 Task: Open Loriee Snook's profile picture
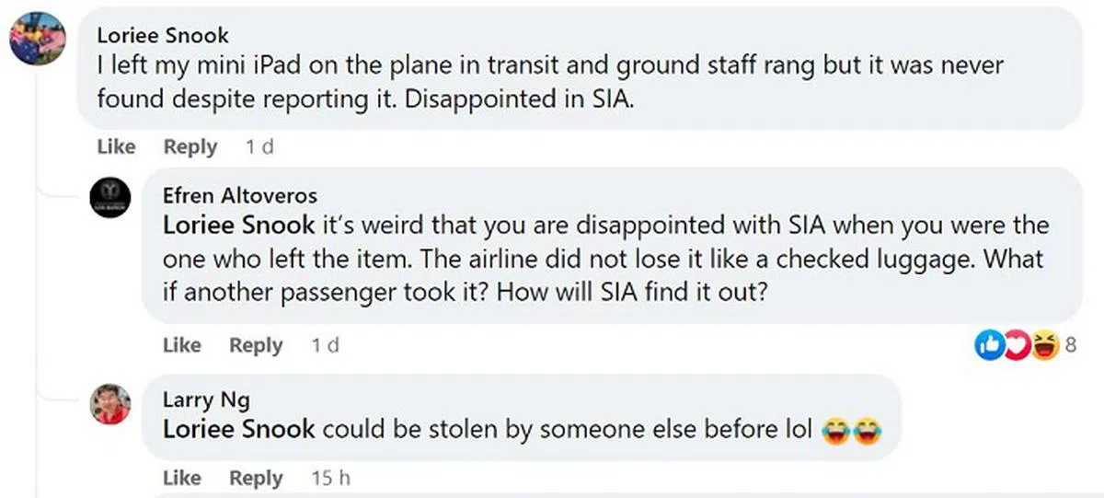[x=36, y=40]
